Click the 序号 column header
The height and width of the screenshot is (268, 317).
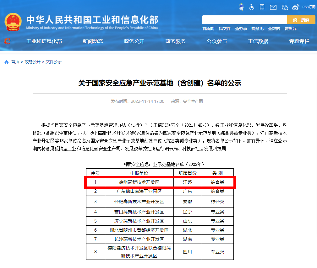96,173
